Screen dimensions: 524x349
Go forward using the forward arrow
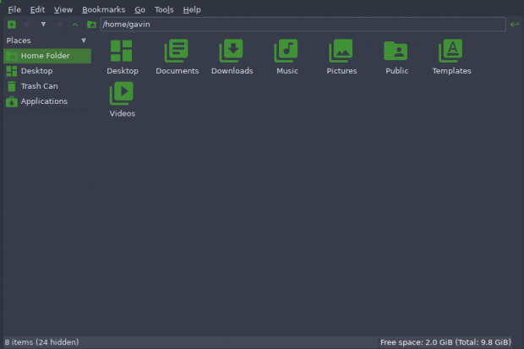click(x=59, y=25)
